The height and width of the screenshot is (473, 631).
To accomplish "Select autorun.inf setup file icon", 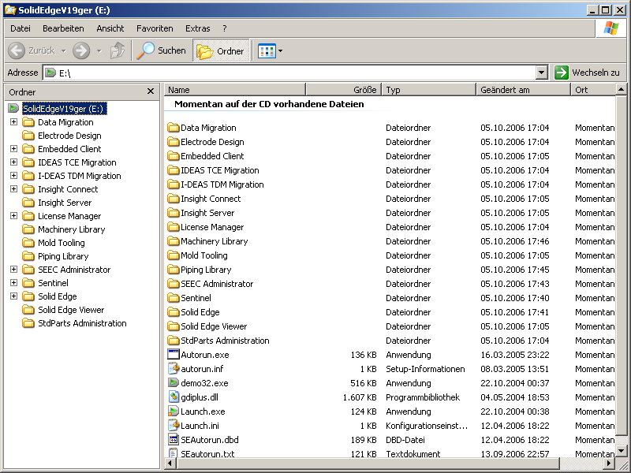I will (x=174, y=369).
